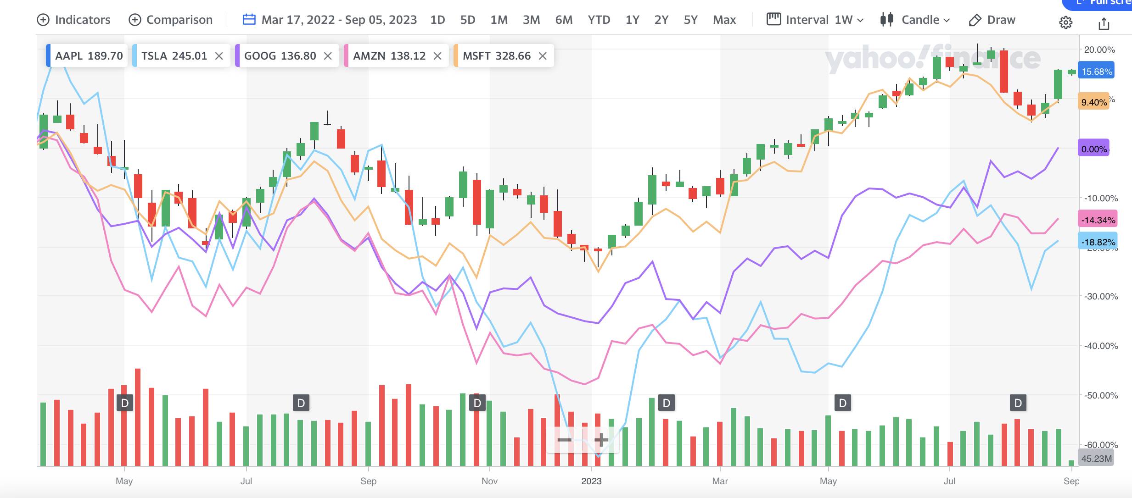Select the Max time range
Image resolution: width=1132 pixels, height=498 pixels.
(724, 20)
